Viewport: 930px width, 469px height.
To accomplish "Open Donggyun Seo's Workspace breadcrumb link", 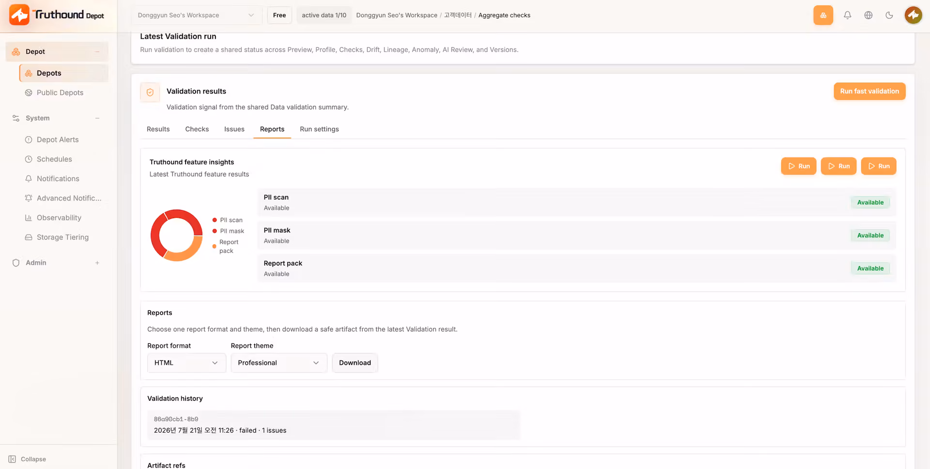I will pyautogui.click(x=397, y=15).
